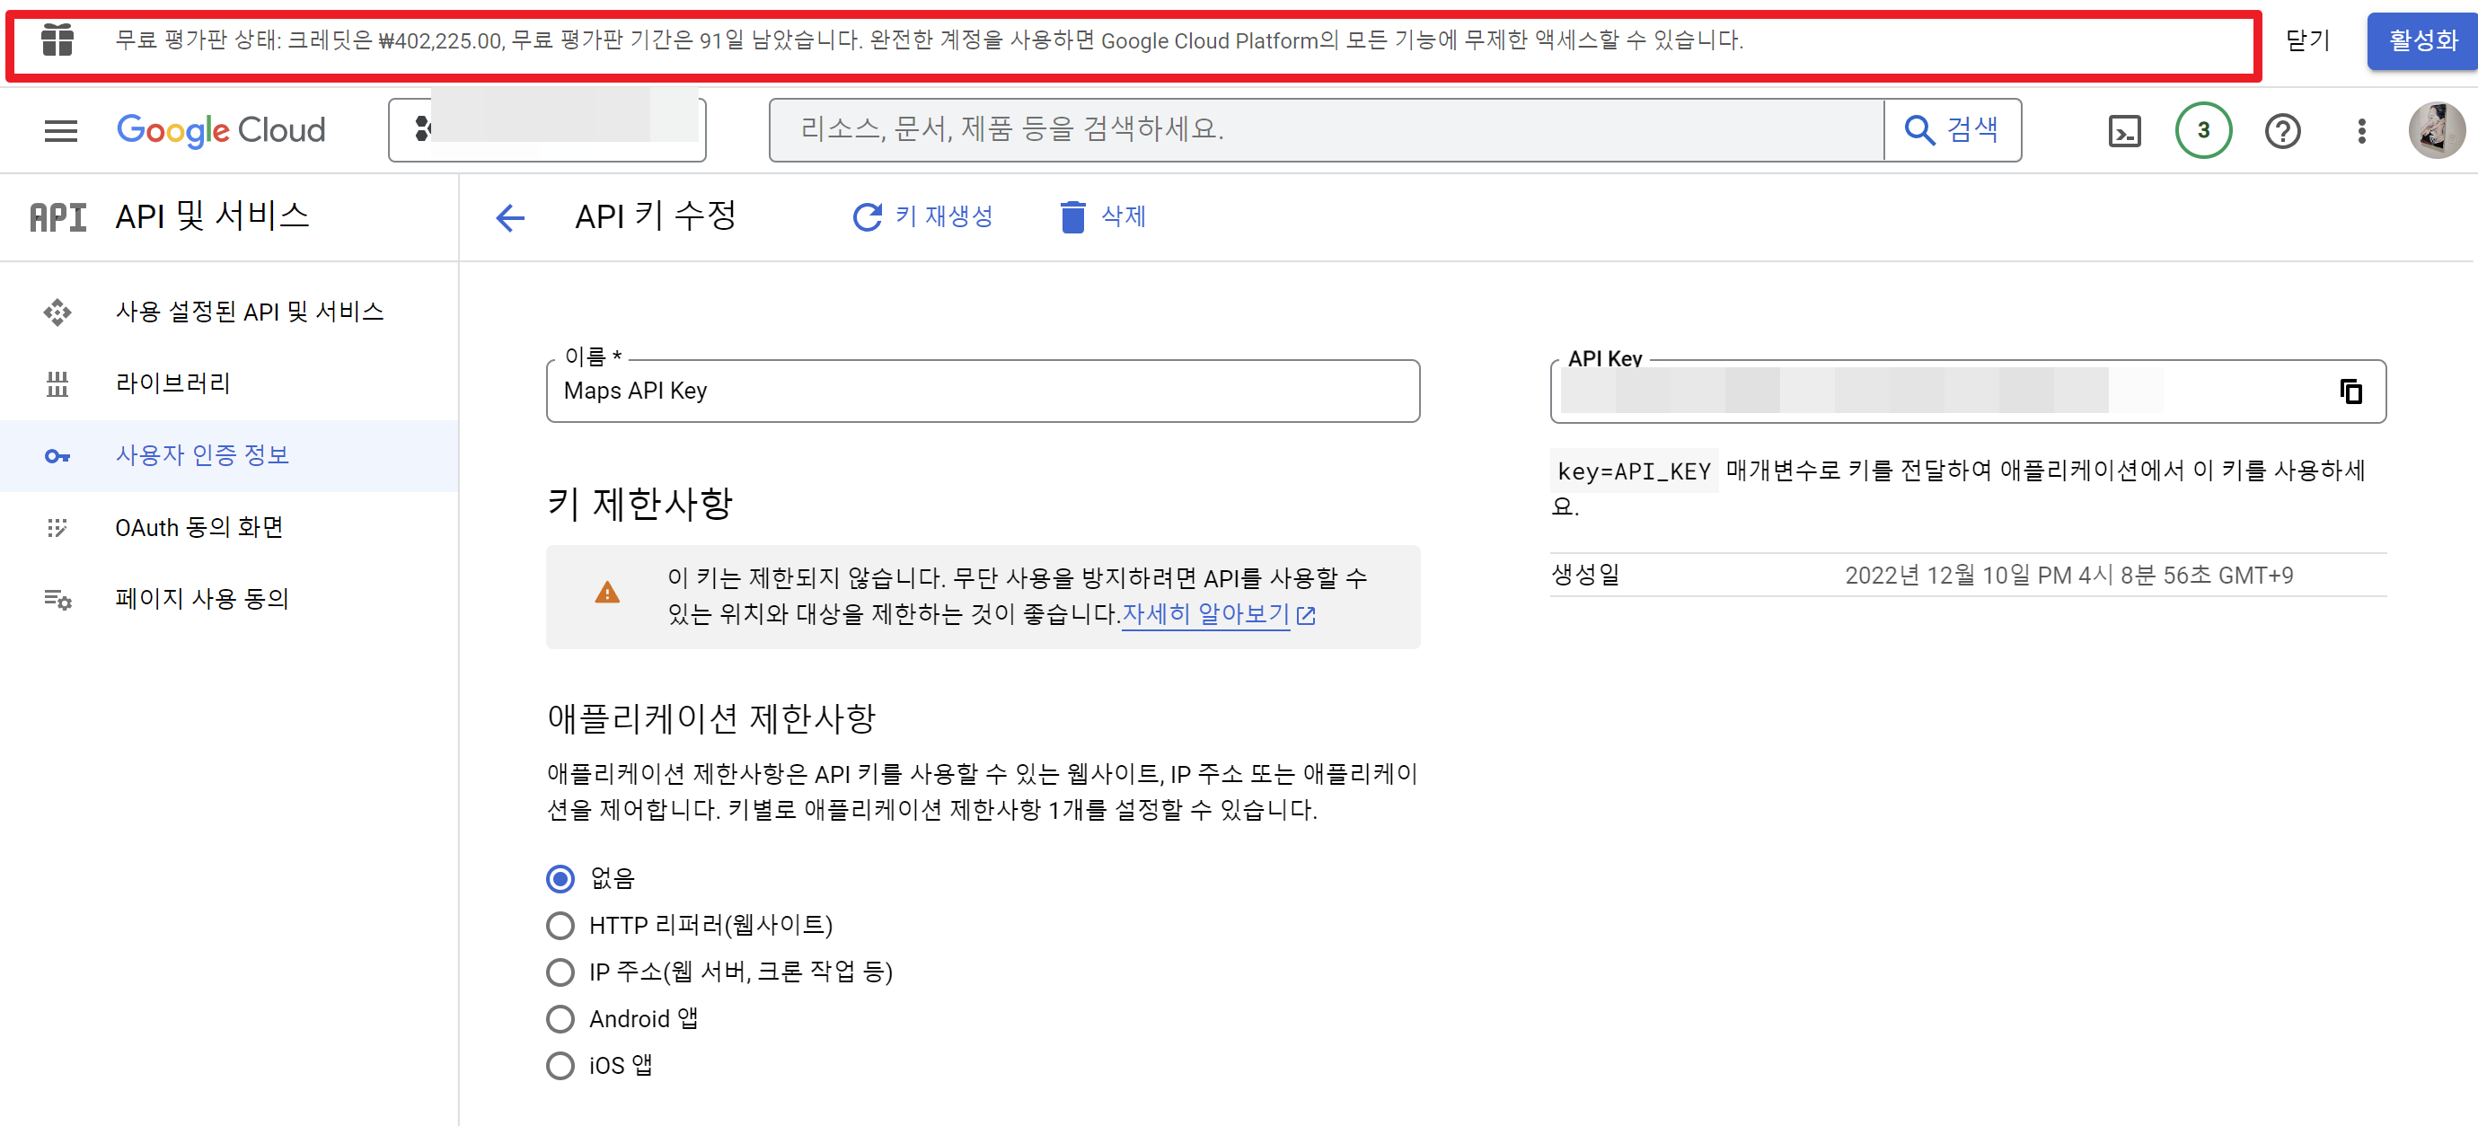Click the 이름 name field with Maps API Key
This screenshot has height=1126, width=2478.
pyautogui.click(x=983, y=391)
